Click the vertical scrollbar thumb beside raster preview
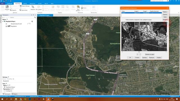Viewport: 180px width, 101px height. (168, 36)
